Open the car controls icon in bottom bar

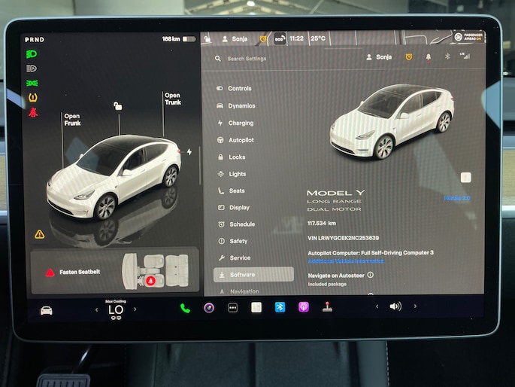click(x=47, y=310)
